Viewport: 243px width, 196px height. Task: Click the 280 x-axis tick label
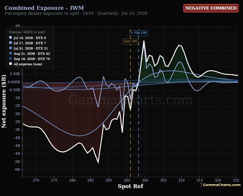pyautogui.click(x=72, y=180)
